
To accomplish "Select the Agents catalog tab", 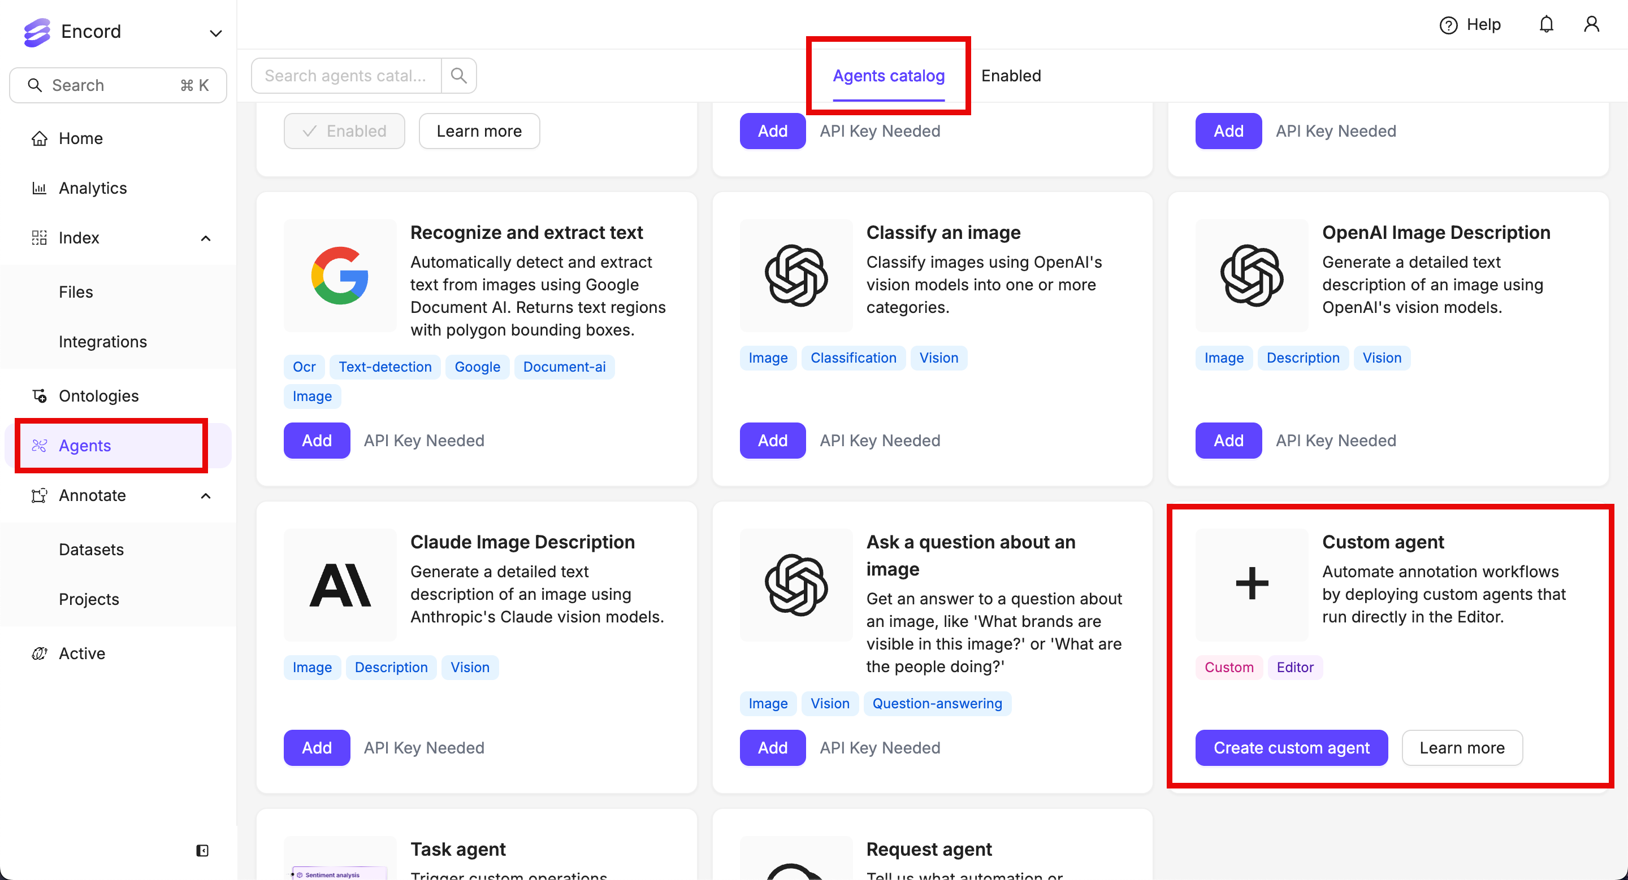I will click(888, 76).
